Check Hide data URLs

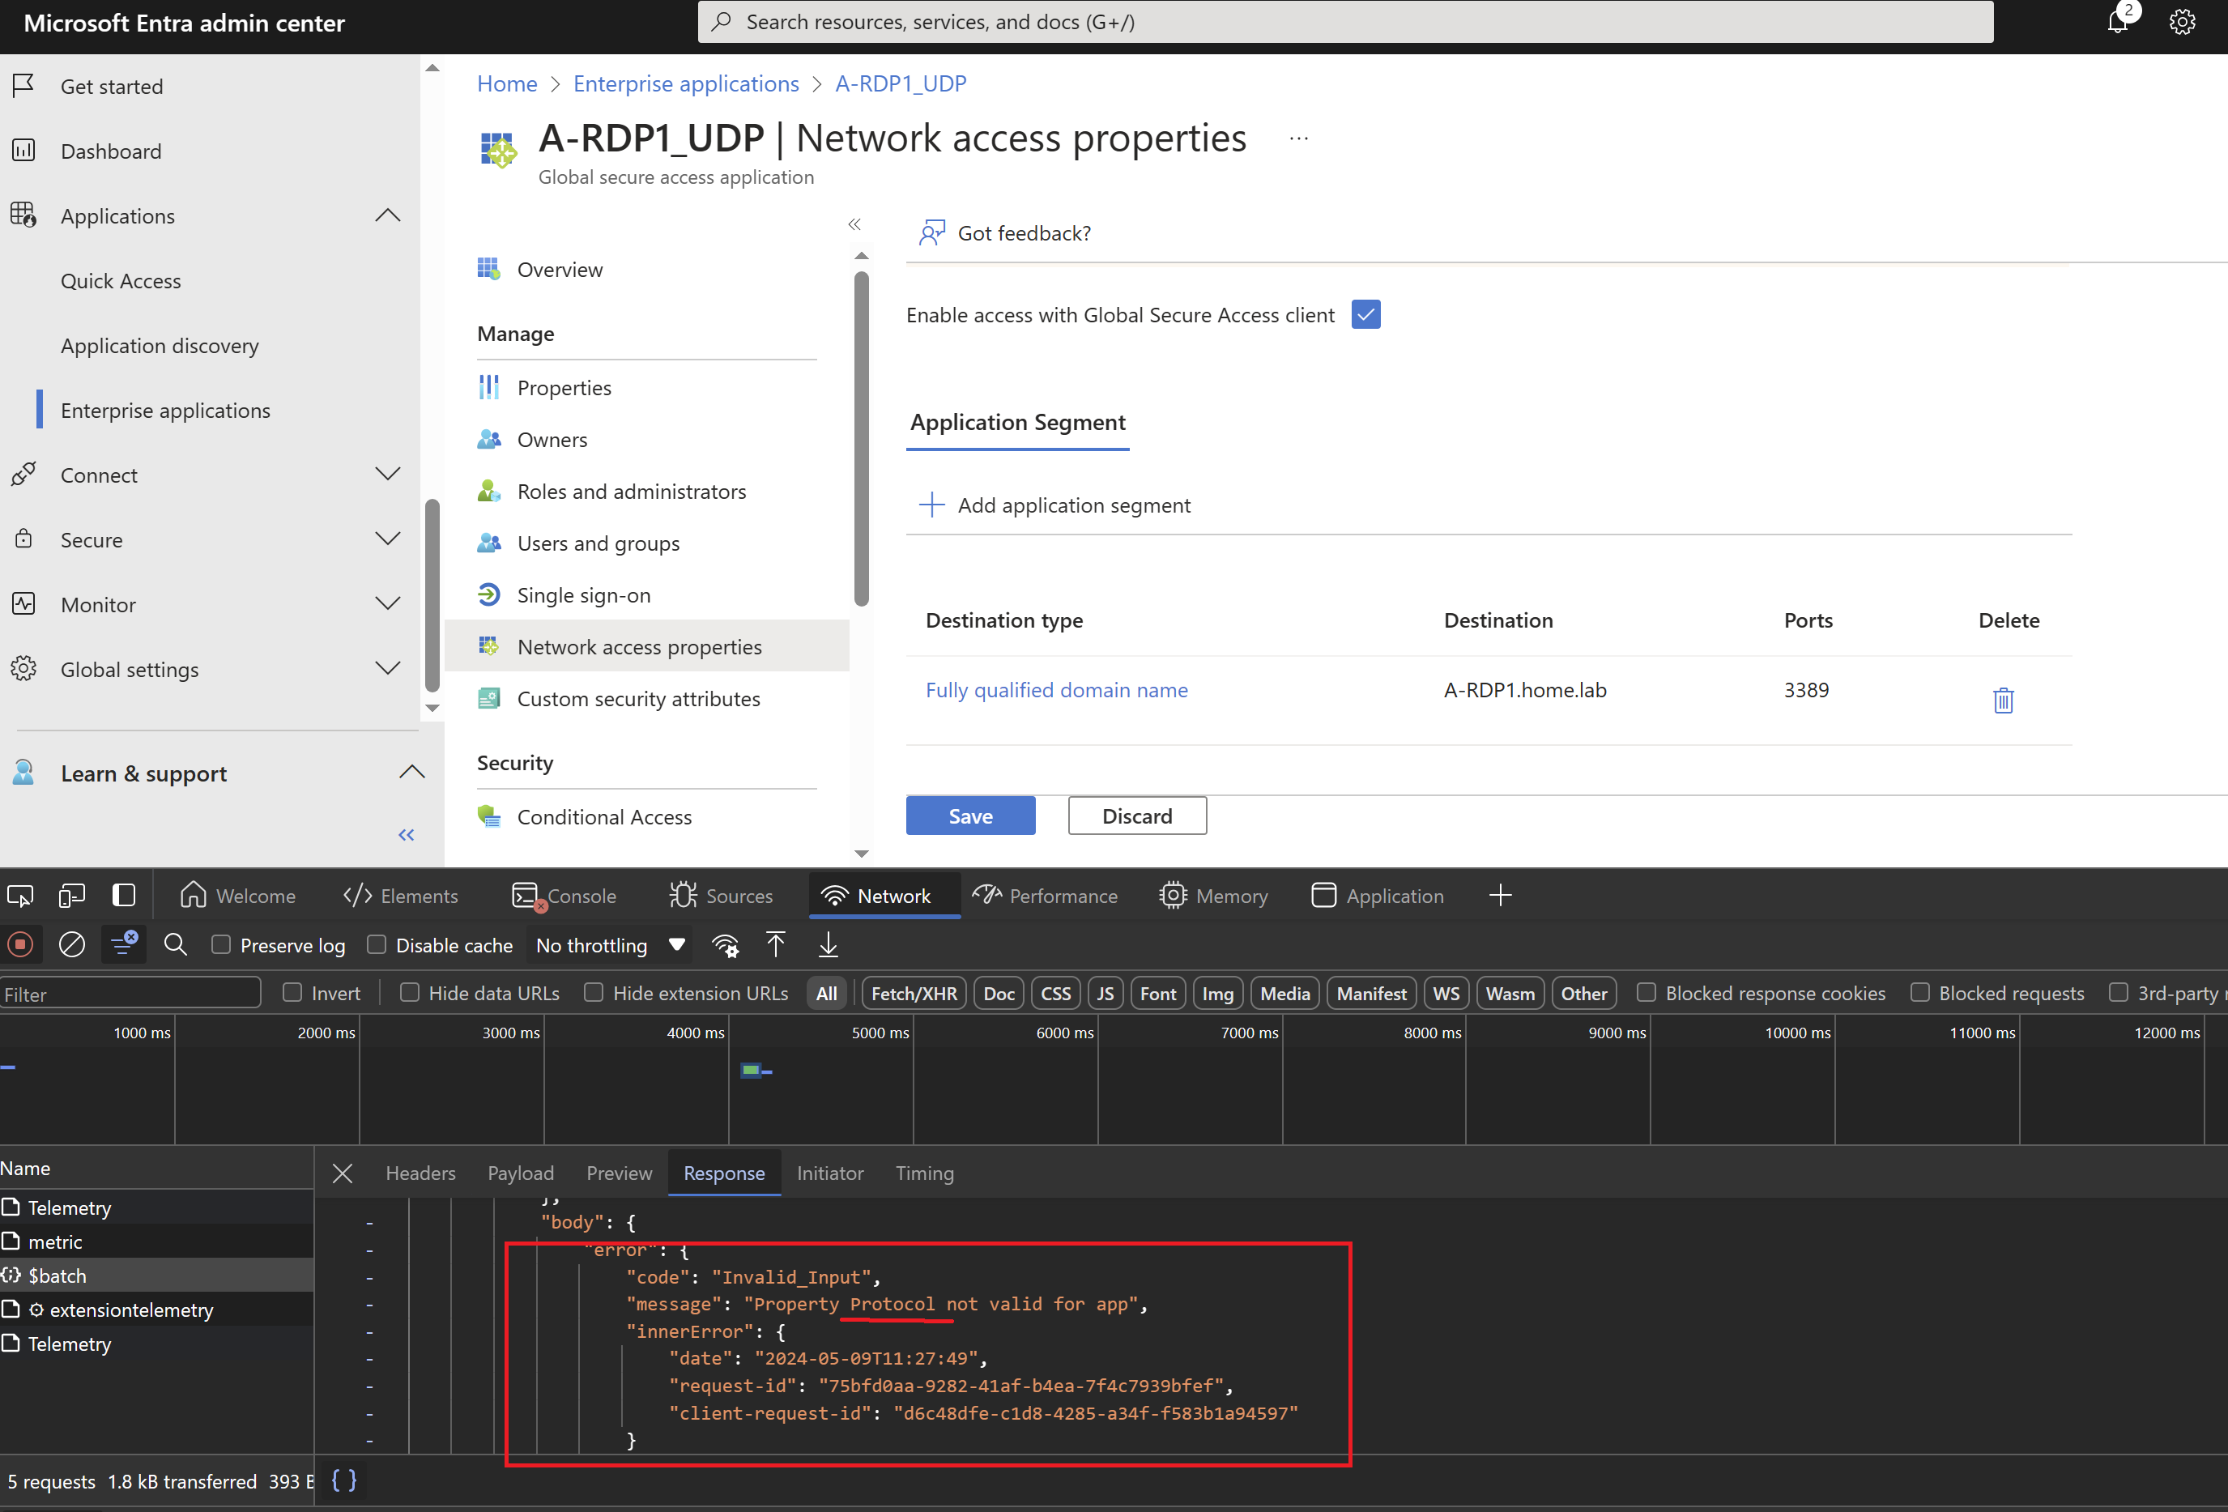409,994
